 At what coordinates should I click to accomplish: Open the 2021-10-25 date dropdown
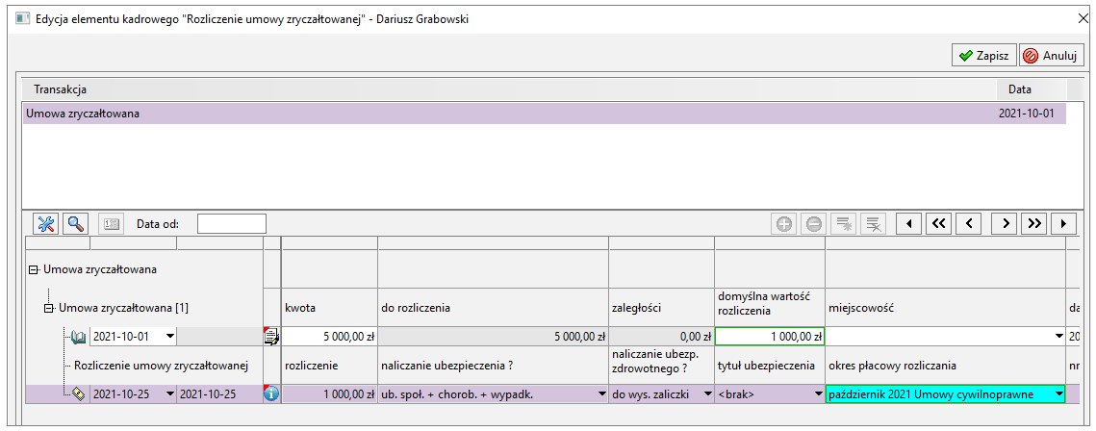click(x=170, y=394)
